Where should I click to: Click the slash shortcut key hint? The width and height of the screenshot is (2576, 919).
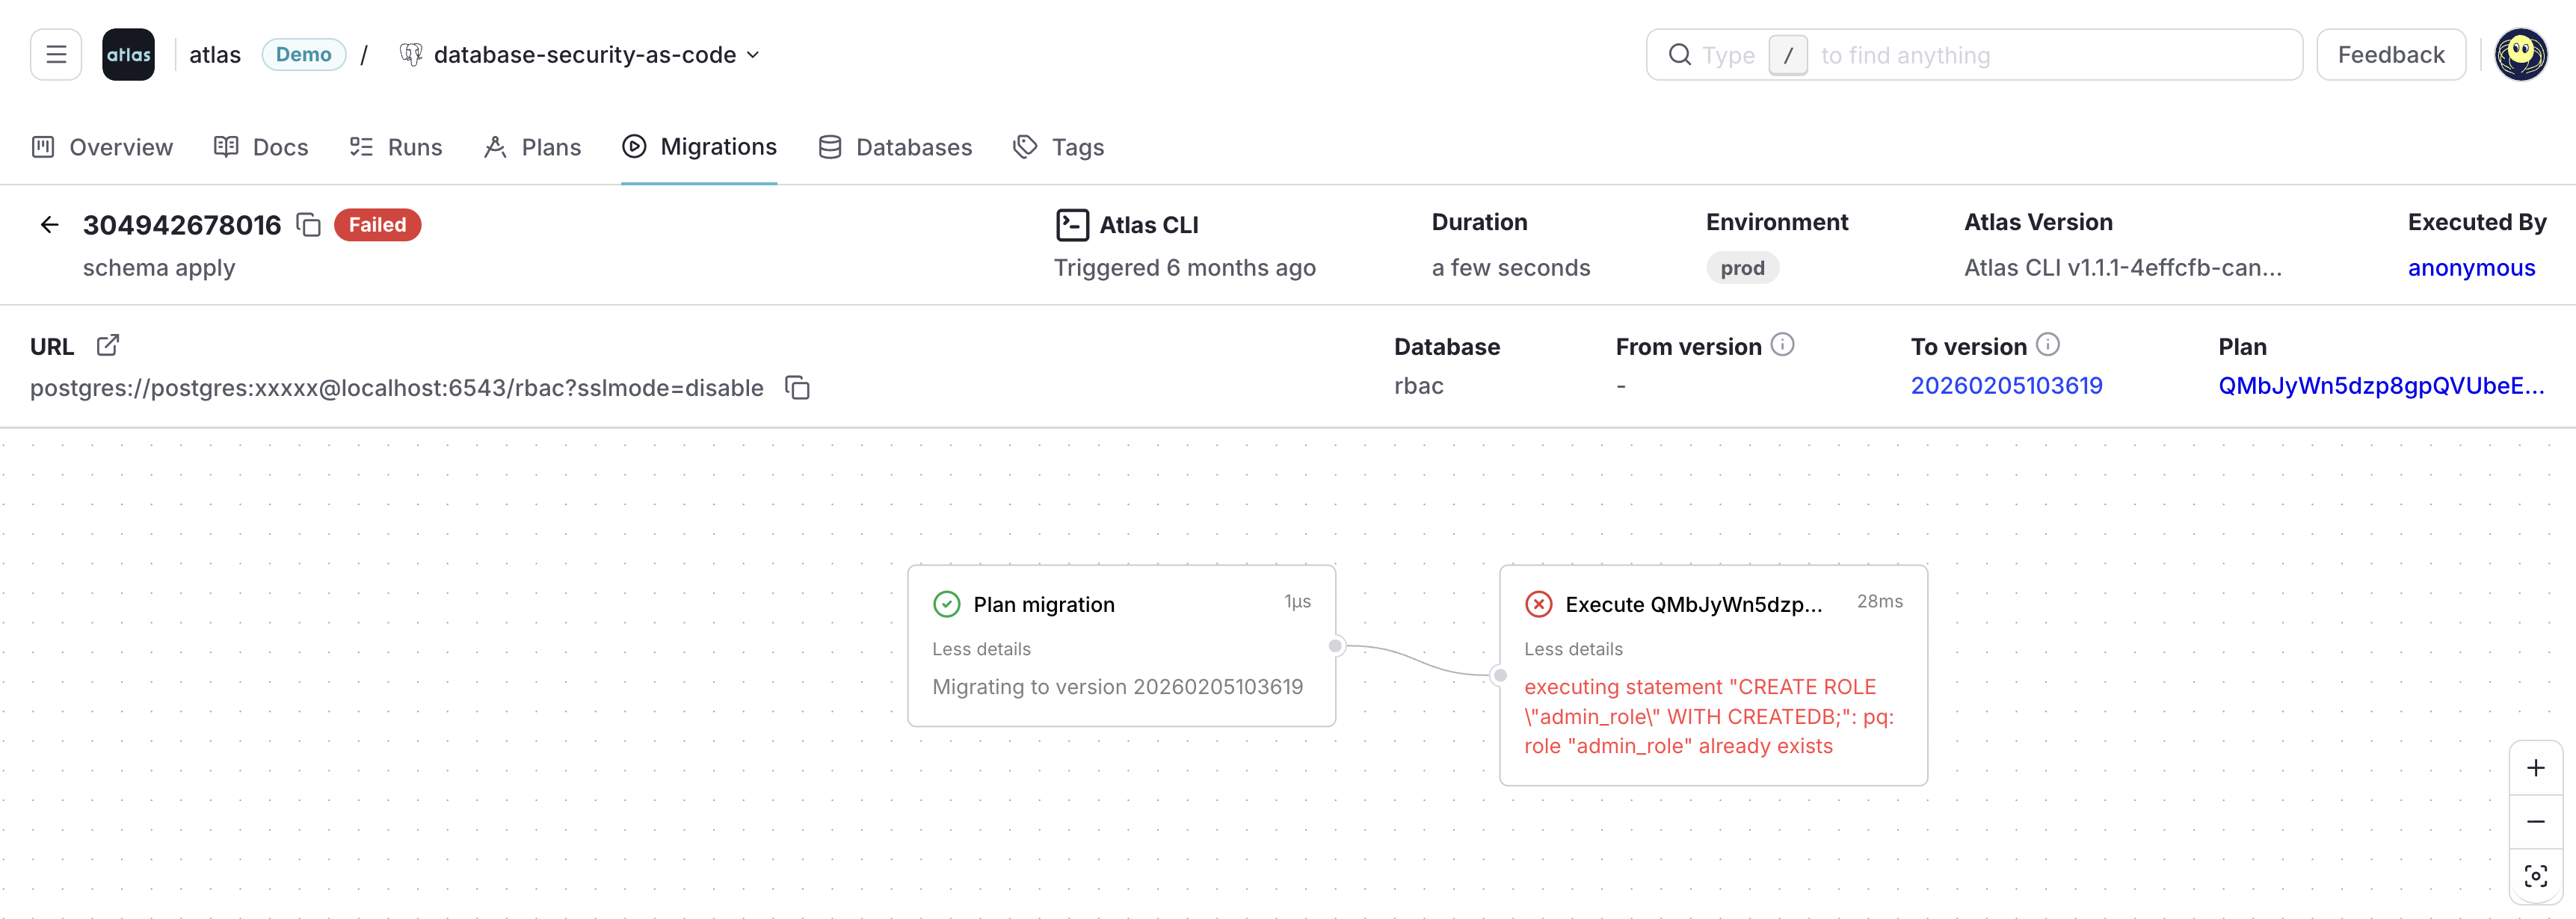1787,55
